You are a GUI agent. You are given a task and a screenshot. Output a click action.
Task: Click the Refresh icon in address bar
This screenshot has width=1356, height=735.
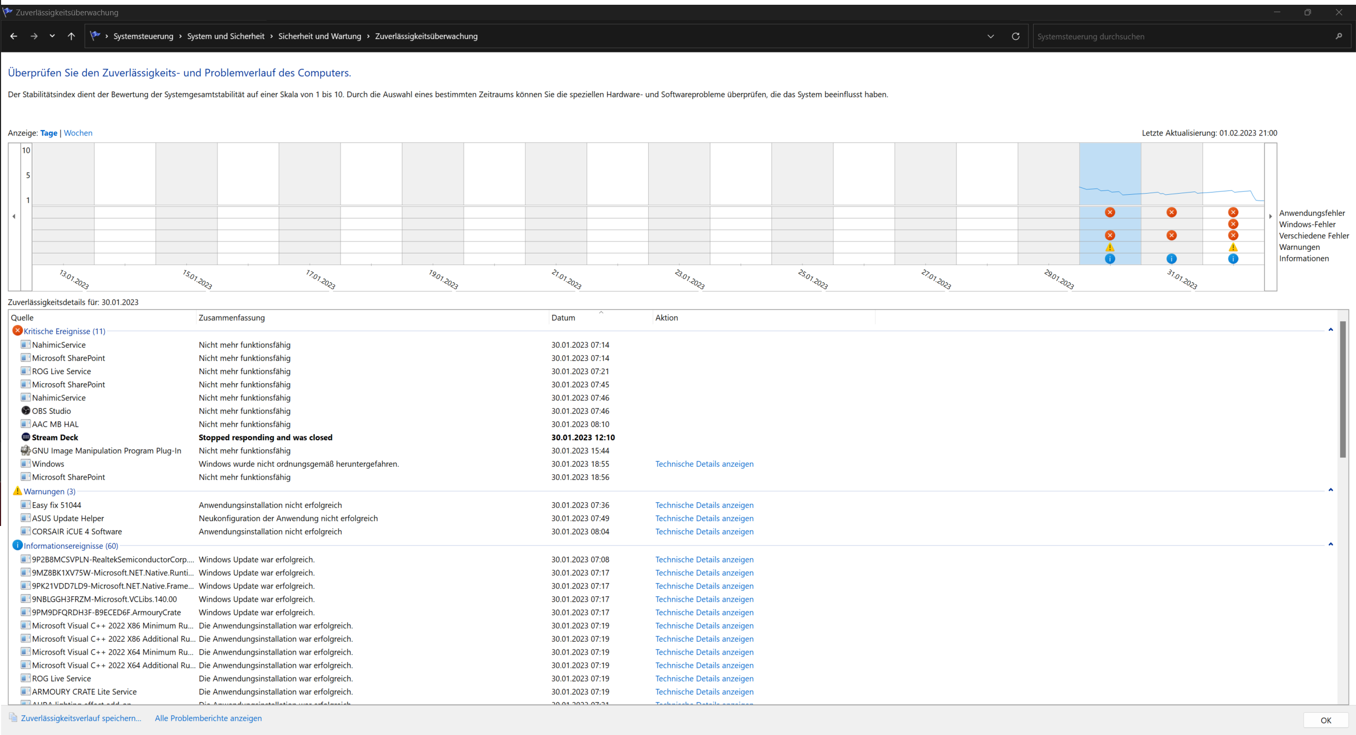[x=1015, y=36]
